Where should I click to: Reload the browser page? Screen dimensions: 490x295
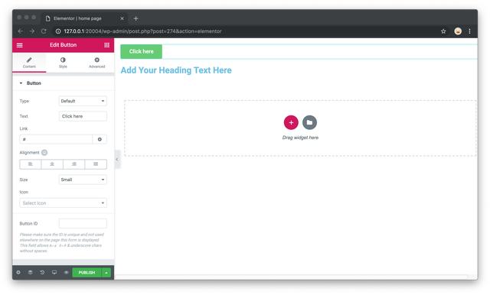click(x=44, y=31)
